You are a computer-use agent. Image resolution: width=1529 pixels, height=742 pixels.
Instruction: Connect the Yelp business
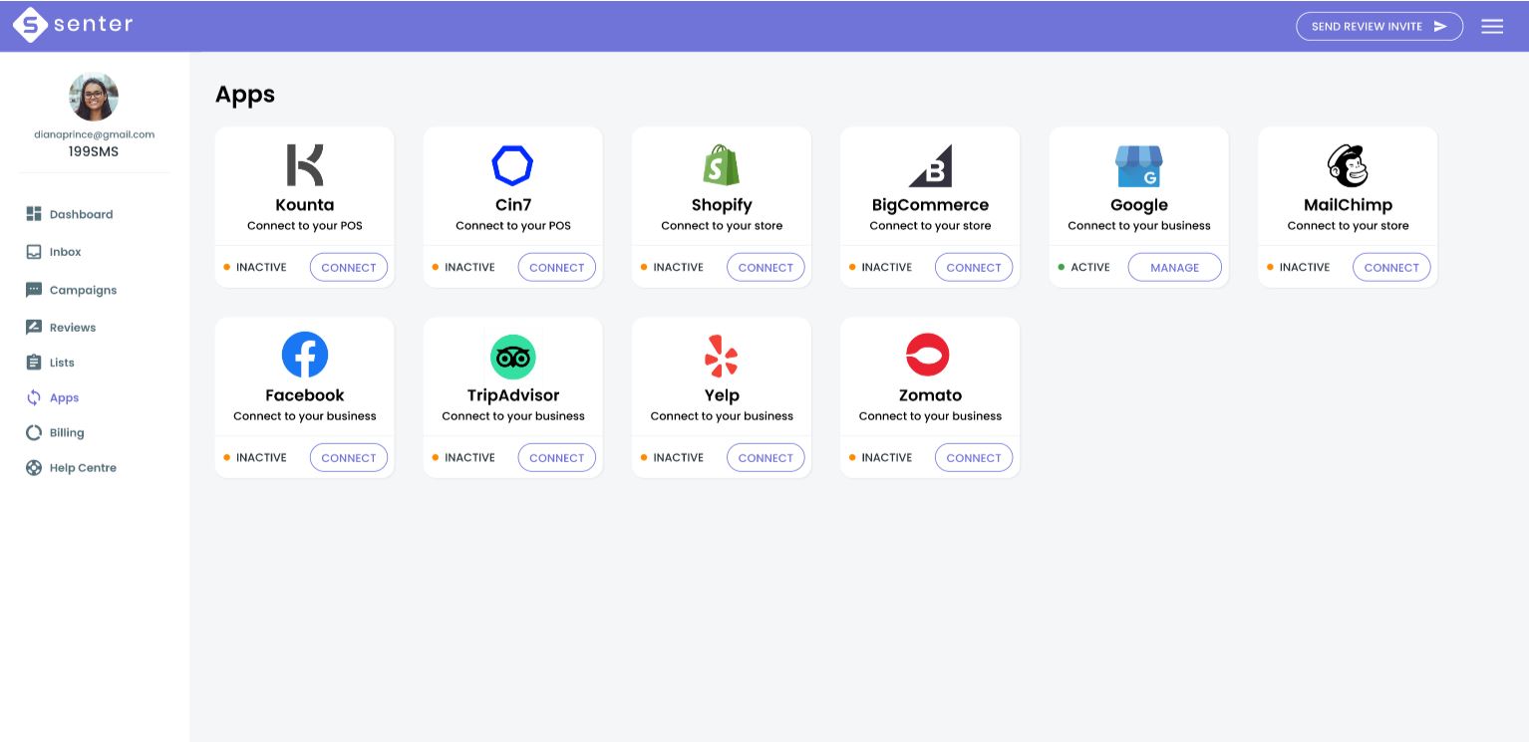click(x=765, y=457)
